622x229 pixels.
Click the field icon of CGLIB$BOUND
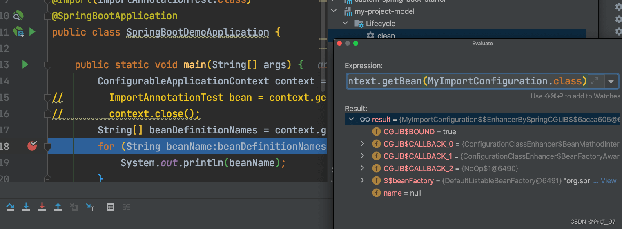[377, 132]
